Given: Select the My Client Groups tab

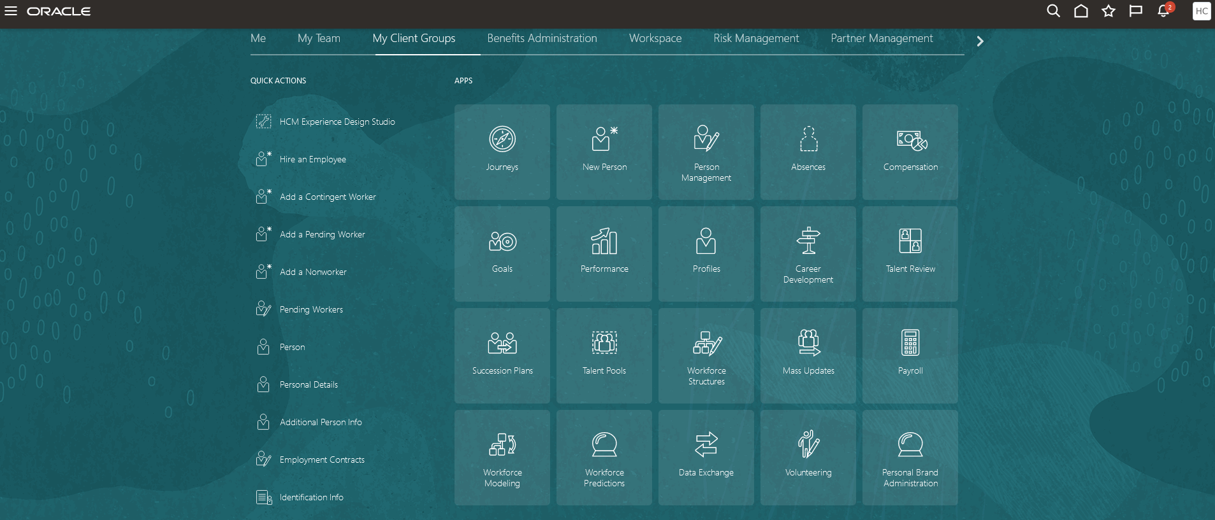Looking at the screenshot, I should click(x=414, y=38).
